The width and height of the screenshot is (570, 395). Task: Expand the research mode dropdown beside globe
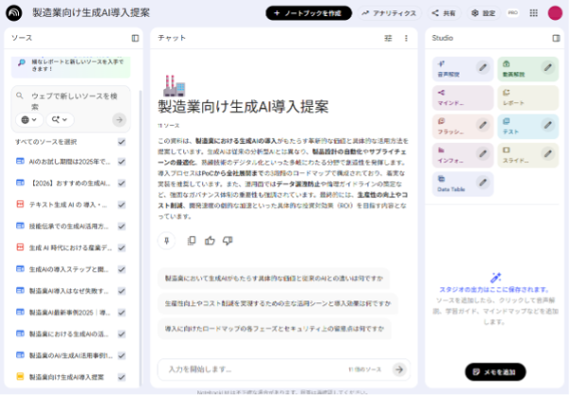point(61,120)
